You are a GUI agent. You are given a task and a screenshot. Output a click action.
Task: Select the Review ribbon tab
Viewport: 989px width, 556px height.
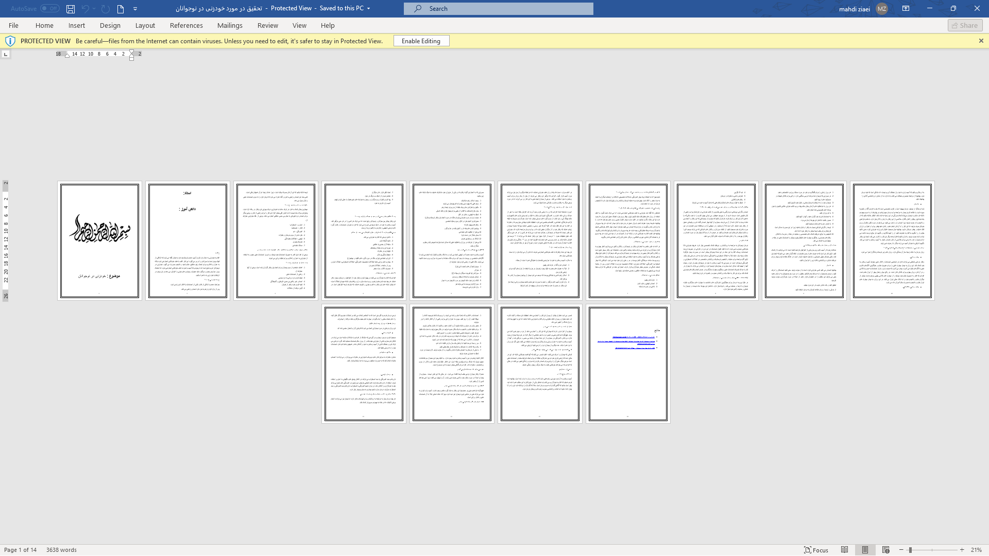pyautogui.click(x=268, y=25)
